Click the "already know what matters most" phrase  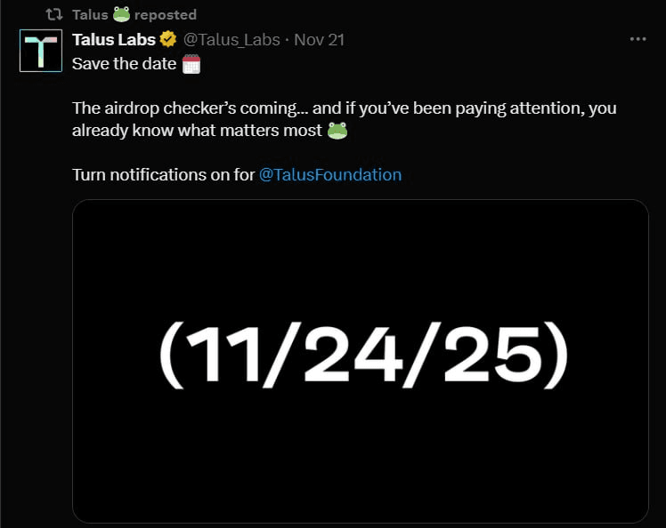[197, 131]
